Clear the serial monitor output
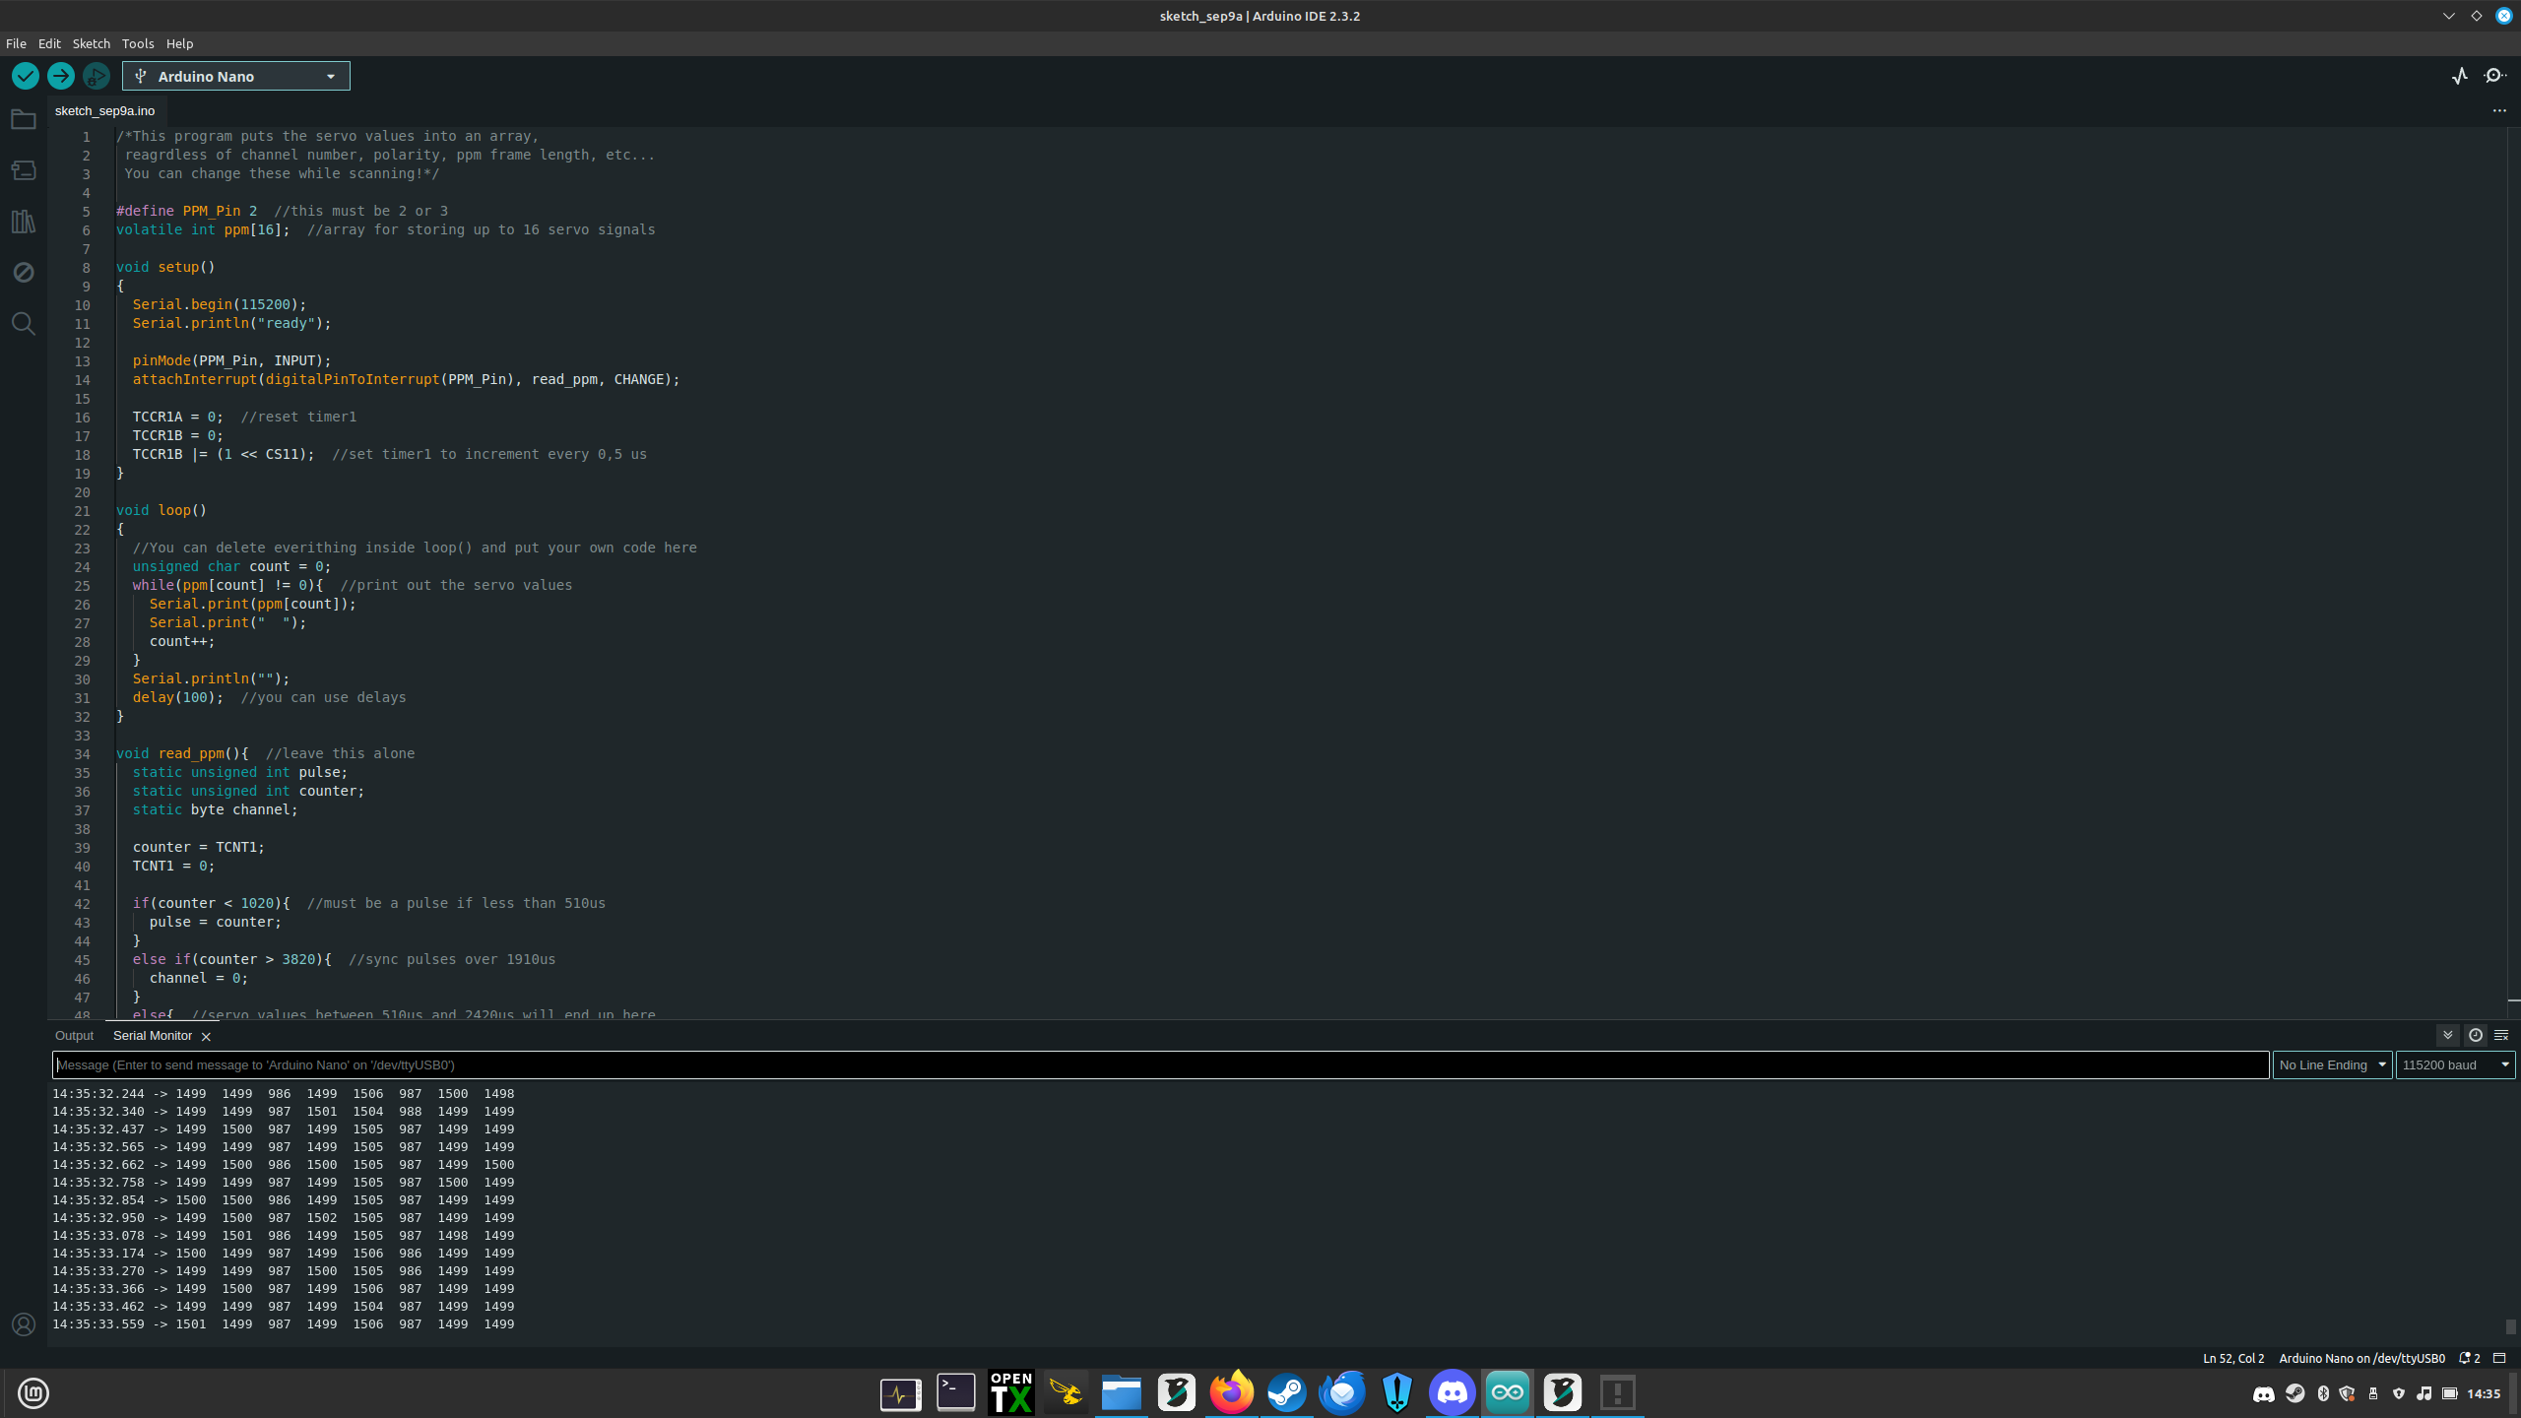This screenshot has width=2521, height=1418. [x=2501, y=1035]
